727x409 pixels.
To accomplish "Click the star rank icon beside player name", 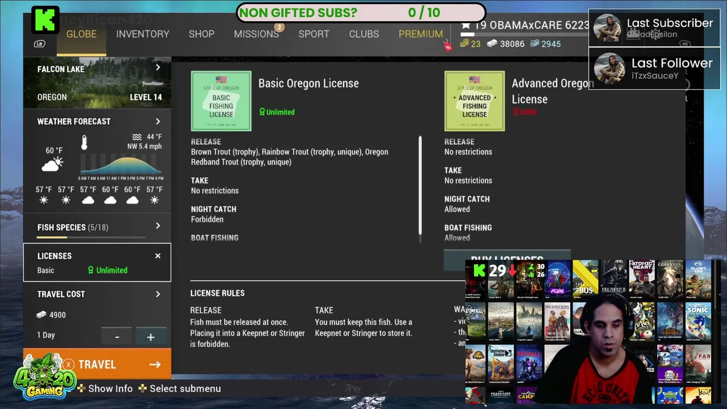I will coord(466,25).
